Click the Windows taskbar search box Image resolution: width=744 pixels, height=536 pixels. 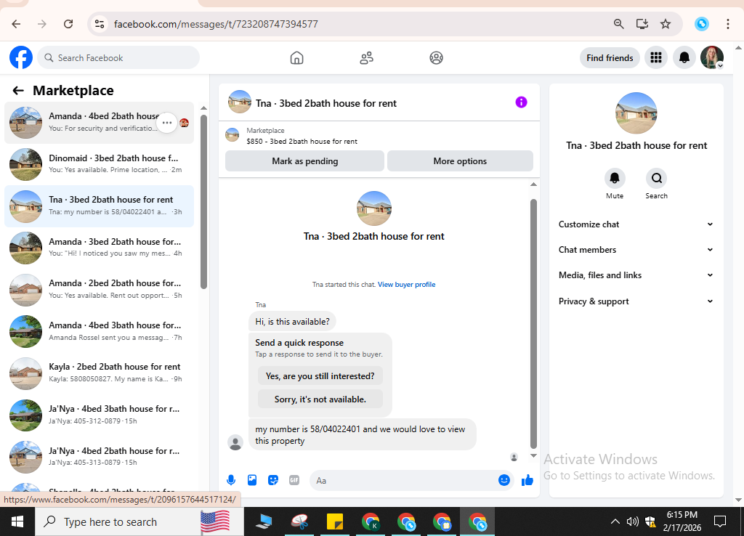tap(139, 521)
